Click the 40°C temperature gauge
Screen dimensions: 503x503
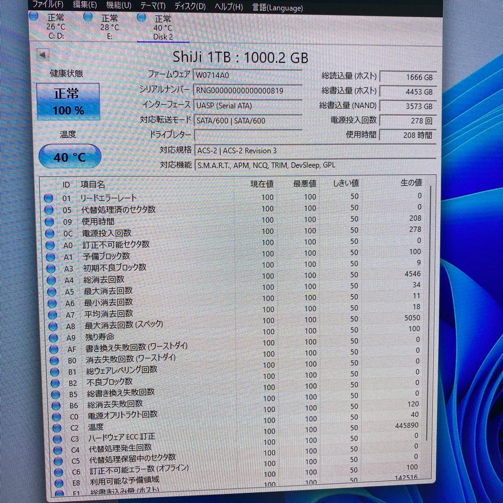point(70,156)
